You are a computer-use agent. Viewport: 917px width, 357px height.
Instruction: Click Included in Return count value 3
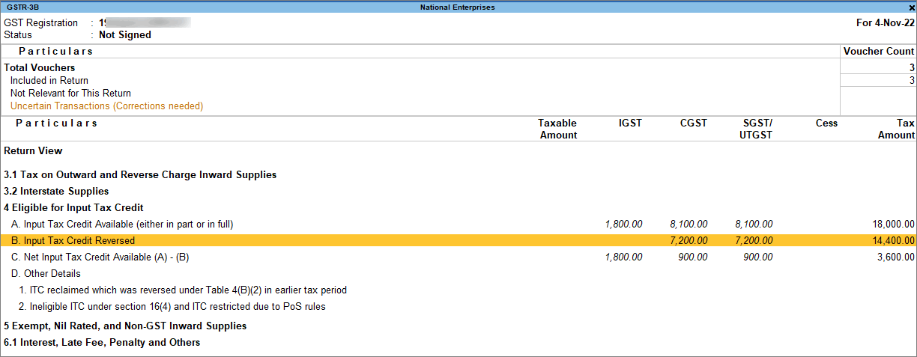point(912,81)
